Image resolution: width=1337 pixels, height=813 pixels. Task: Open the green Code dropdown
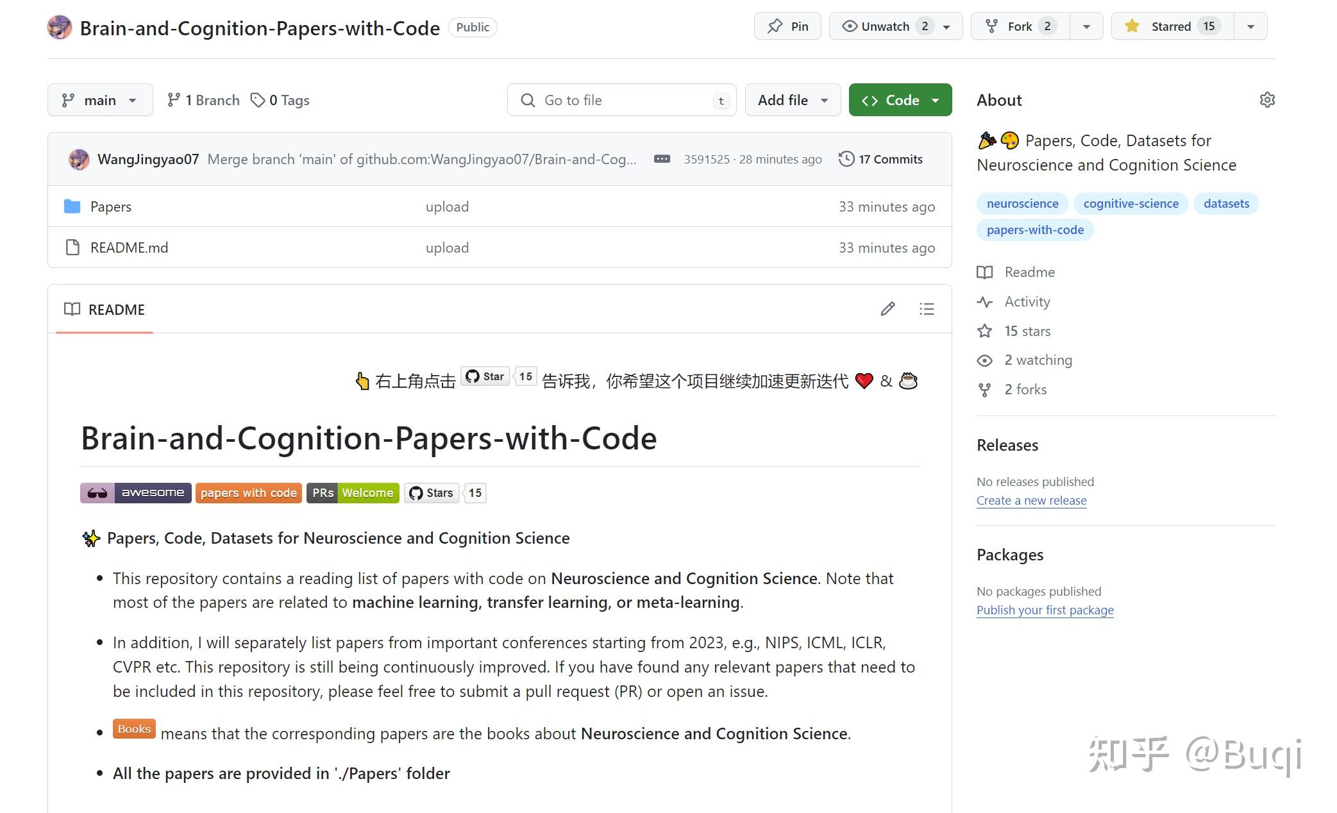(900, 100)
